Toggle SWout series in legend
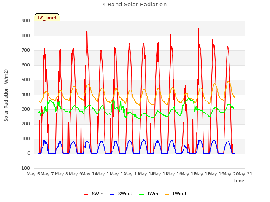This screenshot has width=270, height=202. pyautogui.click(x=121, y=194)
